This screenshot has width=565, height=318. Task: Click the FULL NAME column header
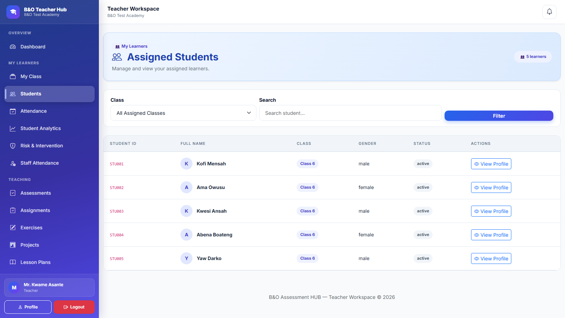tap(193, 143)
